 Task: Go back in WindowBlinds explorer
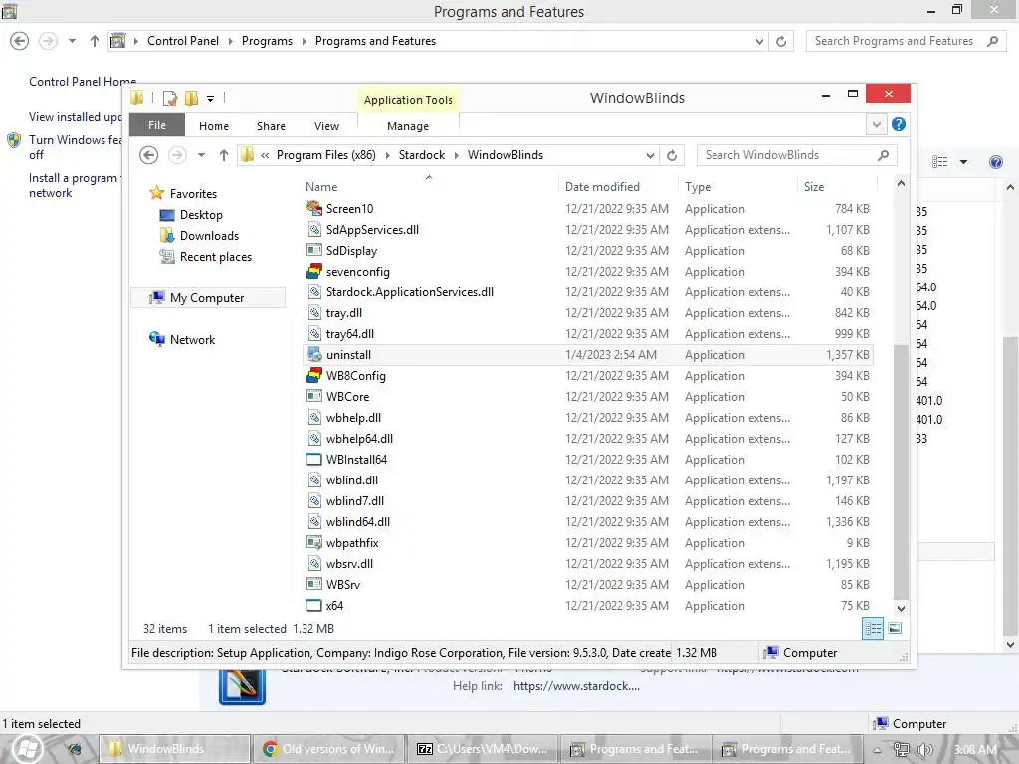(149, 155)
